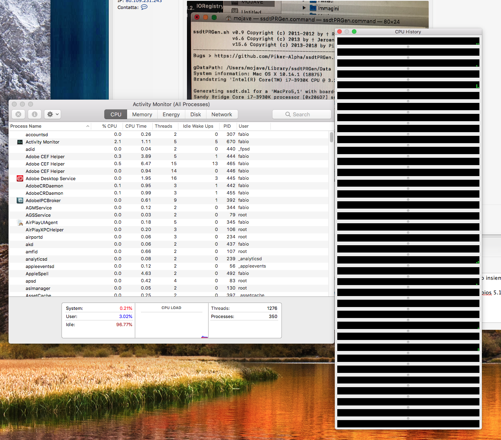Screen dimensions: 501x440
Task: Select Adobe CEF Helper with PID 465
Action: pos(169,164)
